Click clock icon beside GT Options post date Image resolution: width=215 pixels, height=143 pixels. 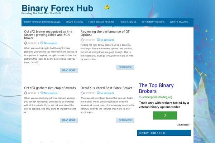(82, 40)
